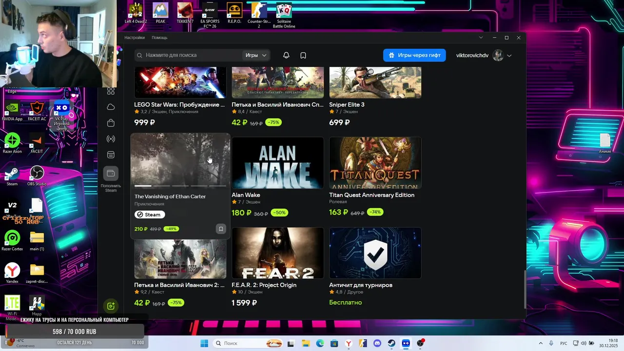Viewport: 624px width, 351px height.
Task: Open Античит для турниров title
Action: click(361, 285)
